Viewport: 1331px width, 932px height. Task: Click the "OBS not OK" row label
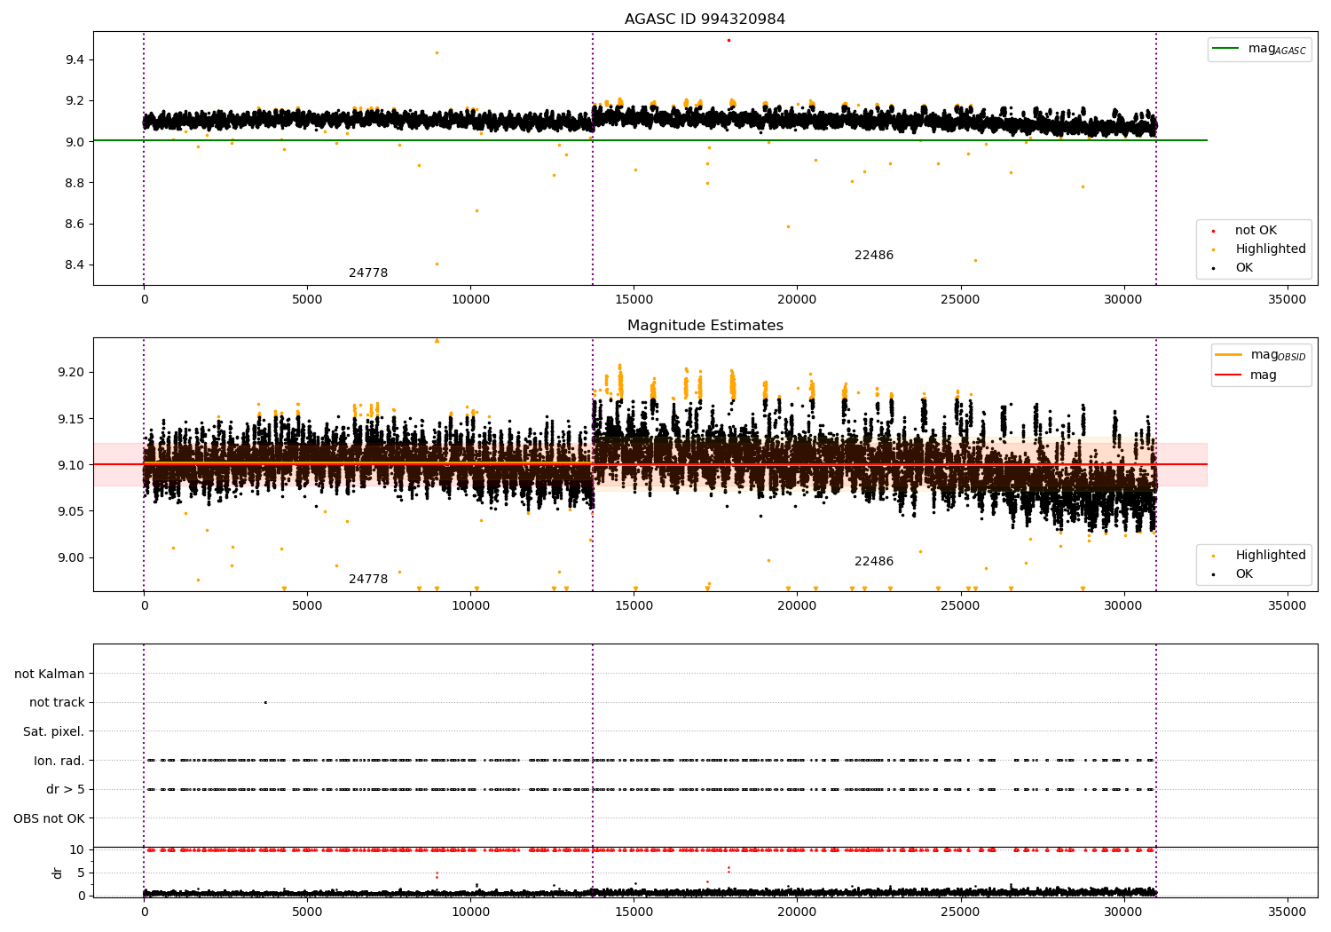tap(50, 818)
